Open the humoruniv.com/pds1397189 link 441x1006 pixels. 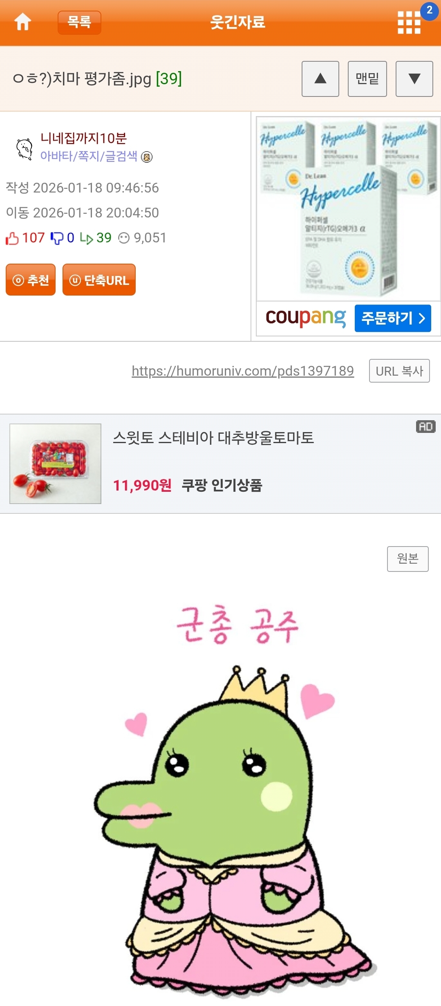pos(243,371)
